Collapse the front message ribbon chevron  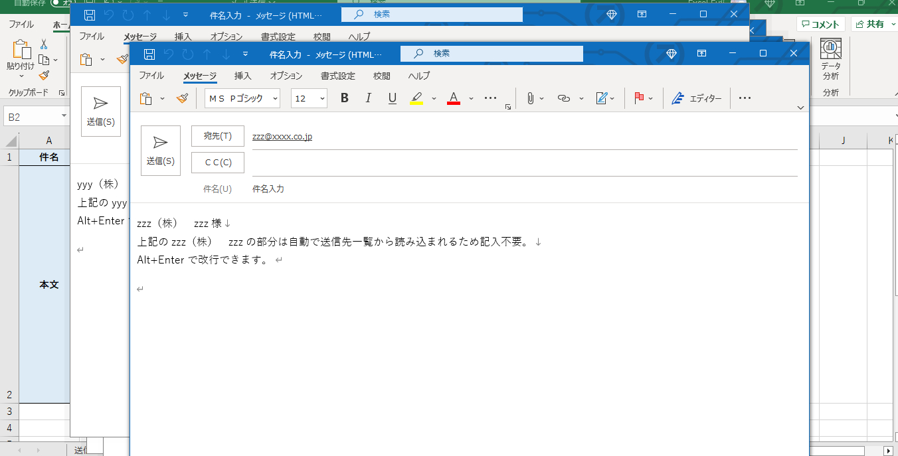800,108
